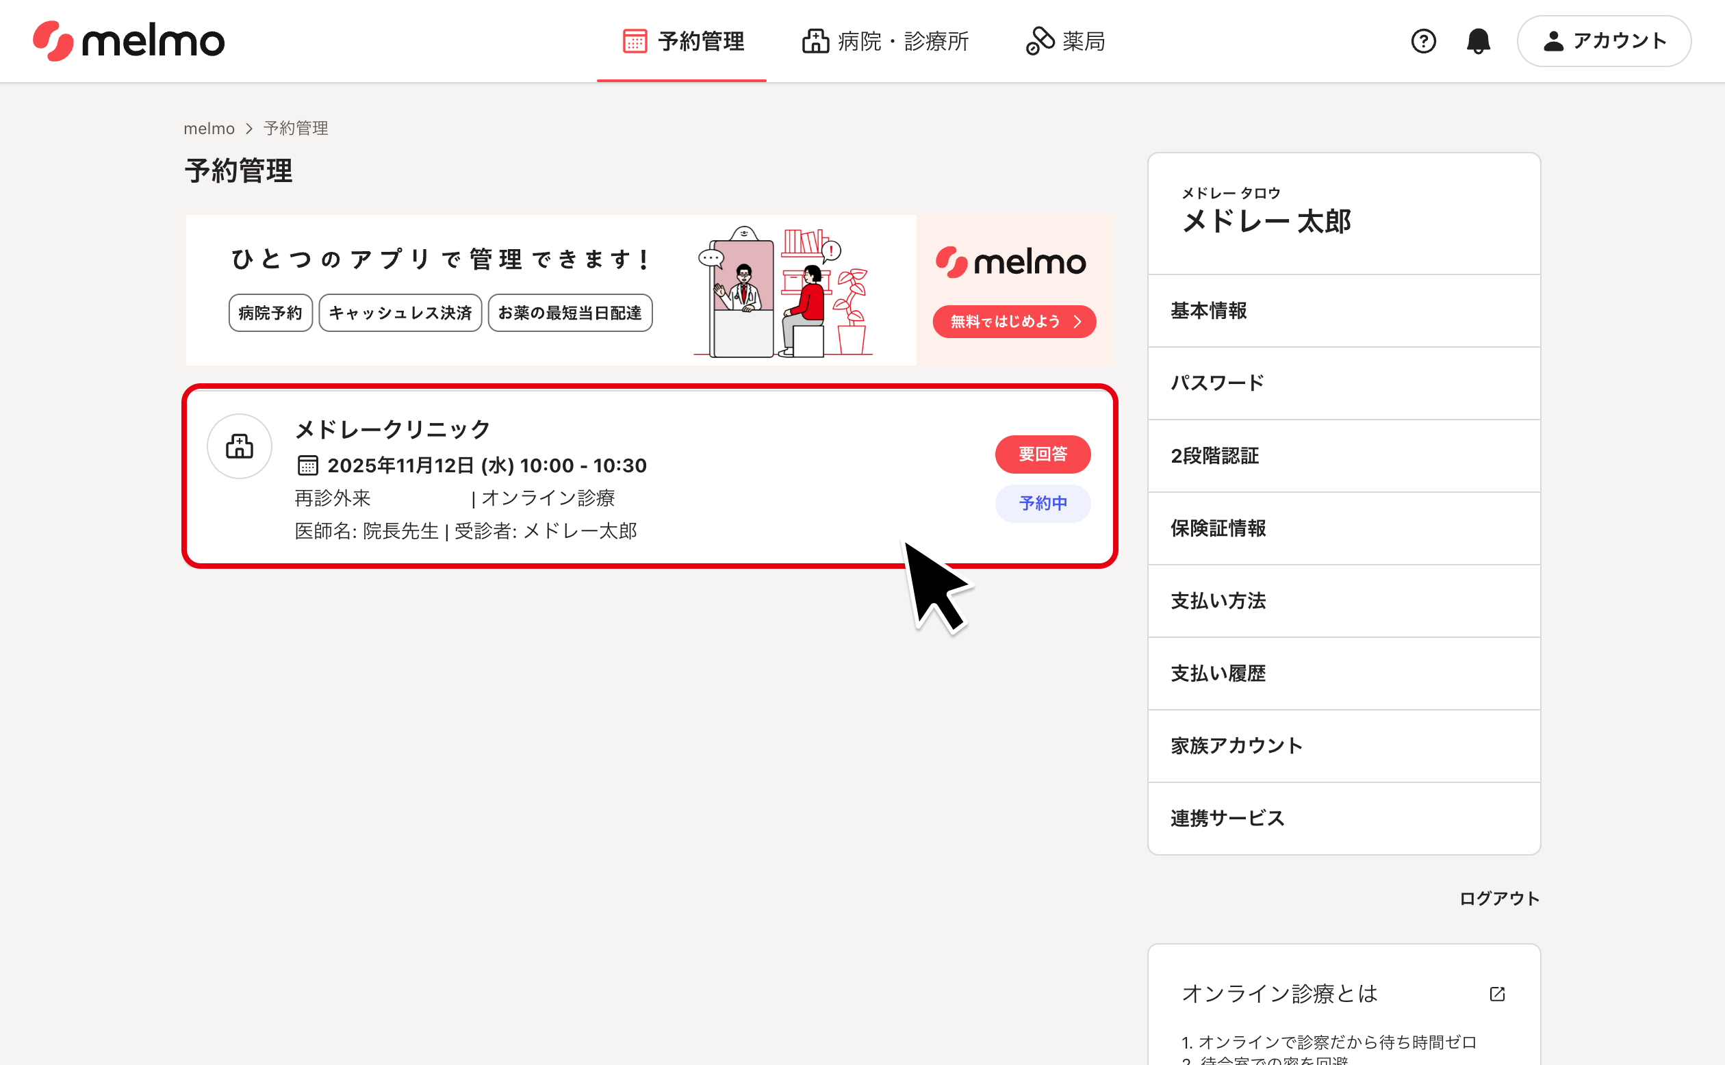Open the アカウント account menu

[1604, 41]
